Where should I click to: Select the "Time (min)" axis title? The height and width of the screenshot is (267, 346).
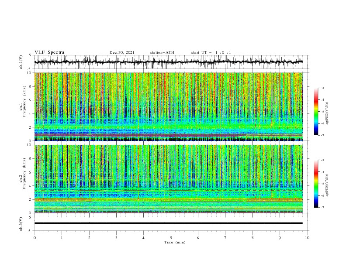pyautogui.click(x=175, y=242)
